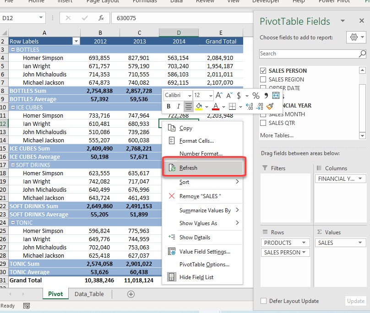The image size is (370, 313).
Task: Toggle Italic in mini toolbar
Action: click(x=179, y=106)
